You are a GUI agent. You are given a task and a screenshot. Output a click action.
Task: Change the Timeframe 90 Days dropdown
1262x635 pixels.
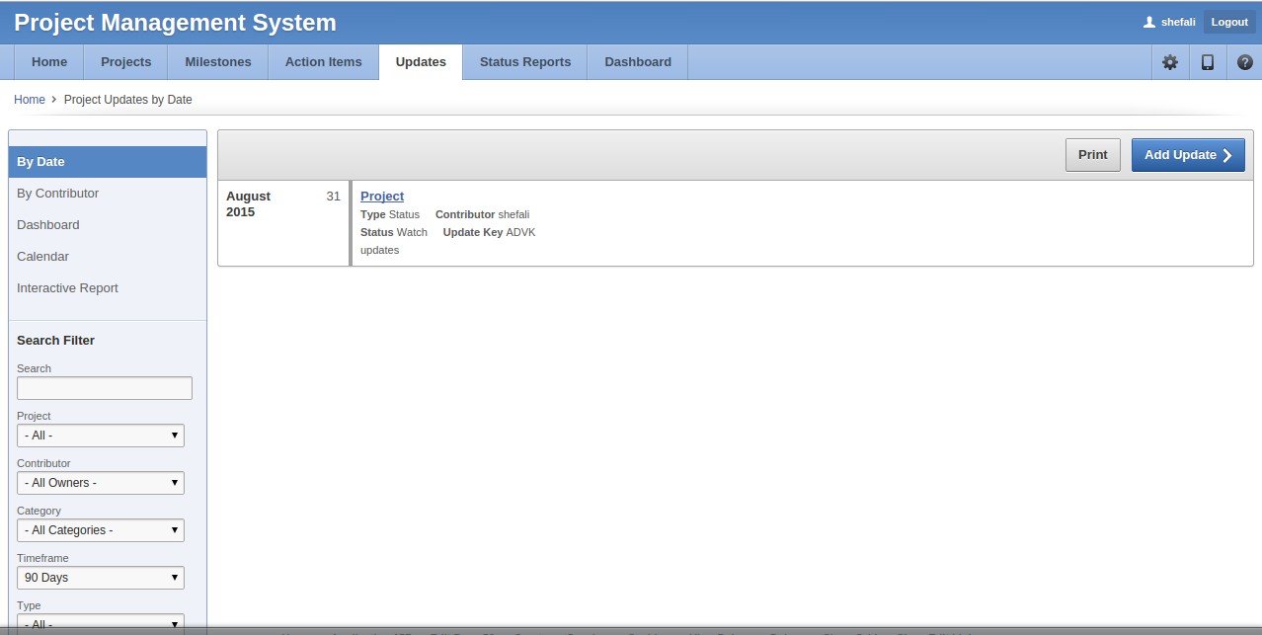click(x=101, y=578)
